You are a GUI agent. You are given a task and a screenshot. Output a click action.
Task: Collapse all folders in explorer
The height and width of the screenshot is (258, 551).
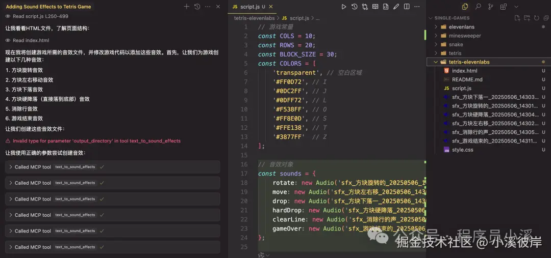546,18
